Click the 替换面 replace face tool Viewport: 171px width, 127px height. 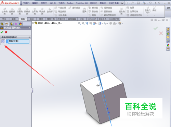93,12
